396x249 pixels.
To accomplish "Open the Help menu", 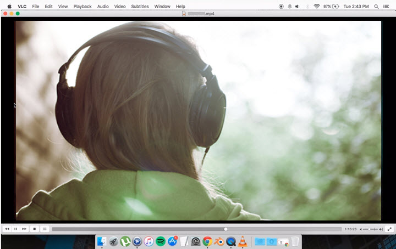I will 180,7.
